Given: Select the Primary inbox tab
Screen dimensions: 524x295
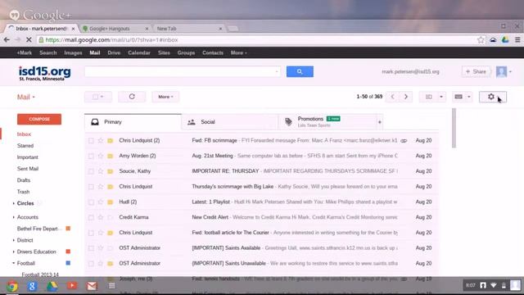Looking at the screenshot, I should (x=133, y=122).
